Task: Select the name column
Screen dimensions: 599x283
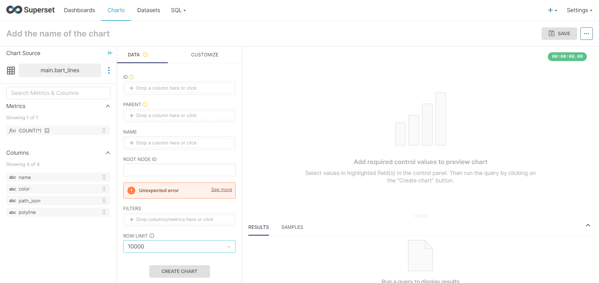Action: tap(58, 177)
